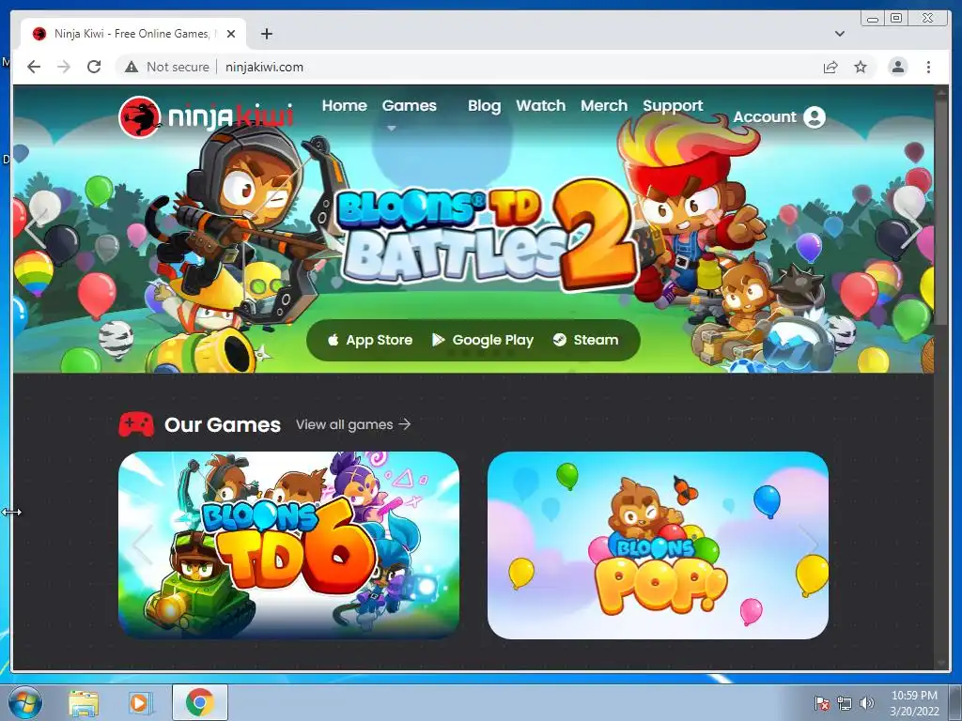
Task: Open the Watch nav link
Action: pyautogui.click(x=540, y=105)
